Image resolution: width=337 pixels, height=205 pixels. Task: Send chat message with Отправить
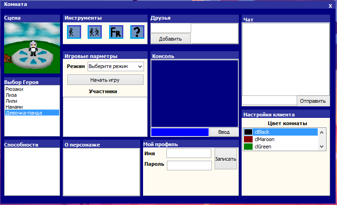pos(313,101)
